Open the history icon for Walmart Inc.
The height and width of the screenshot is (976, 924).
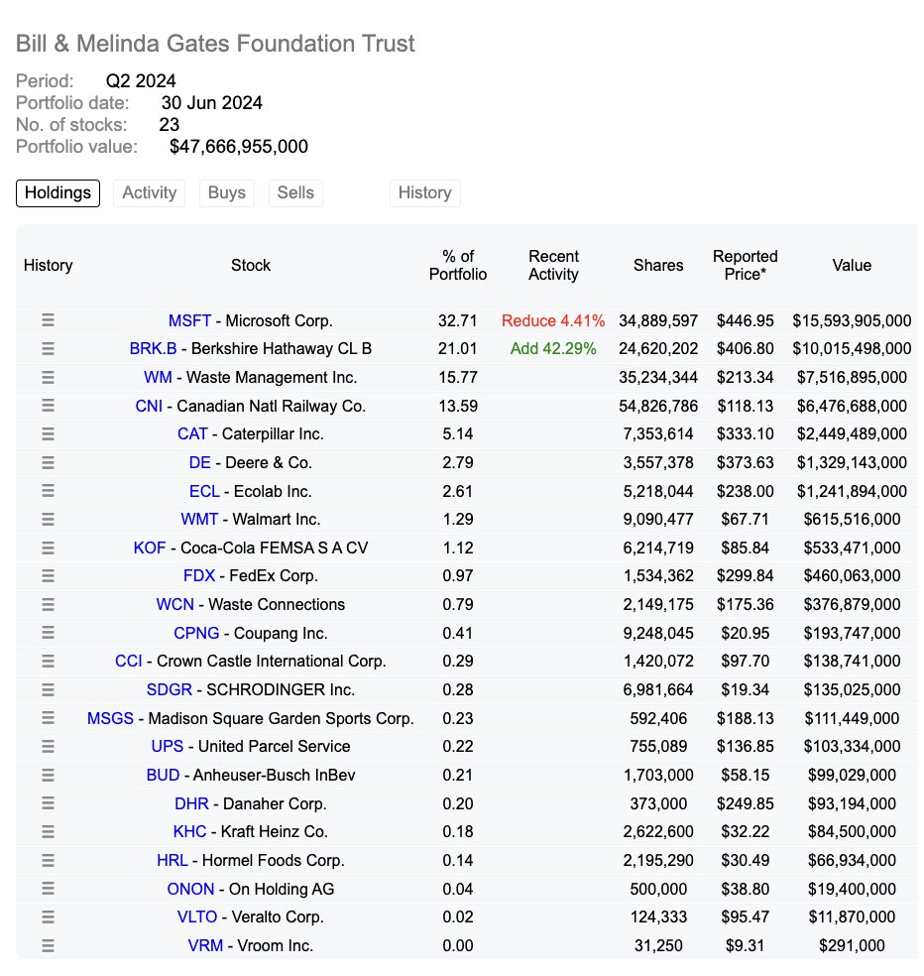pos(48,519)
